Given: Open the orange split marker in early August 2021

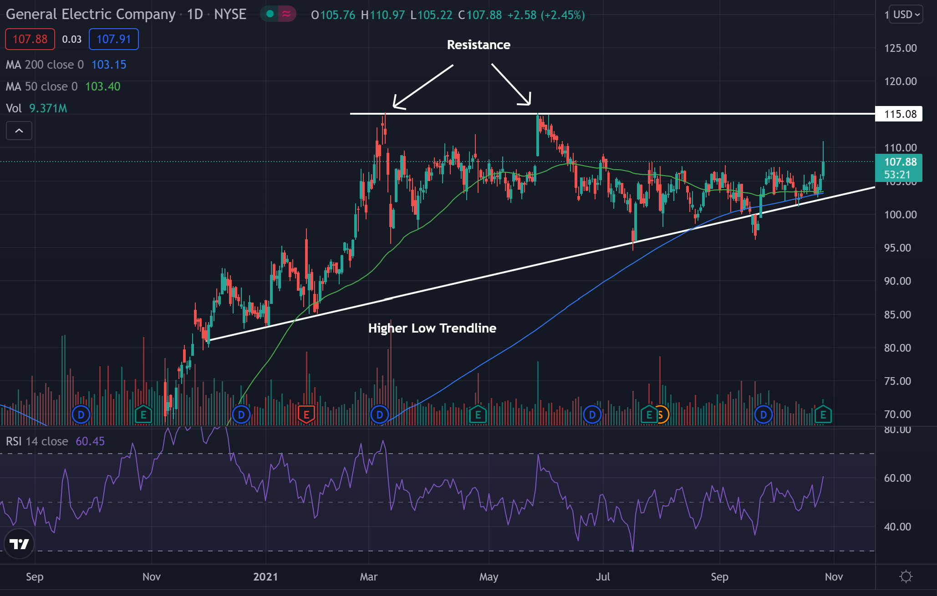Looking at the screenshot, I should (x=662, y=415).
